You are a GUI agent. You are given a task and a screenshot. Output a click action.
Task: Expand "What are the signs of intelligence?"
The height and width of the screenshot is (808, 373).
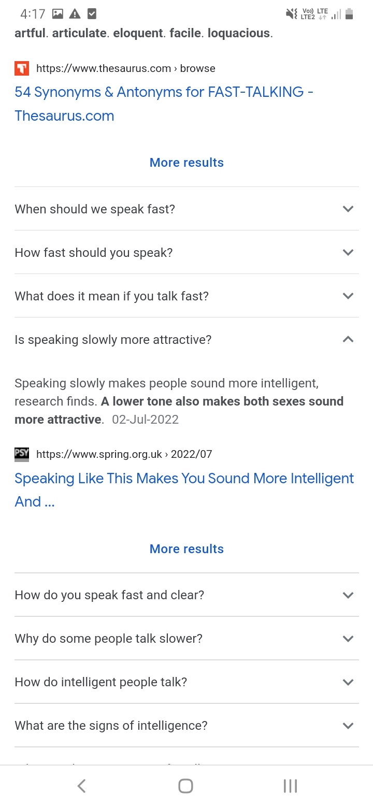(187, 725)
